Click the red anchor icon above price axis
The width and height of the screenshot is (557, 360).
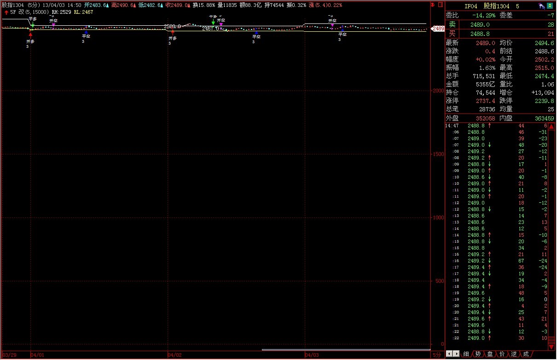click(433, 5)
